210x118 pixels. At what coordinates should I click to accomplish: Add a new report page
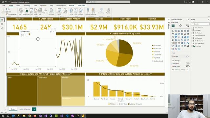(x=34, y=109)
